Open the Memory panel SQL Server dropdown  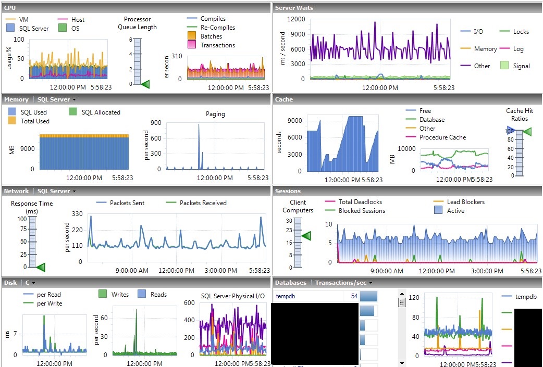click(56, 99)
